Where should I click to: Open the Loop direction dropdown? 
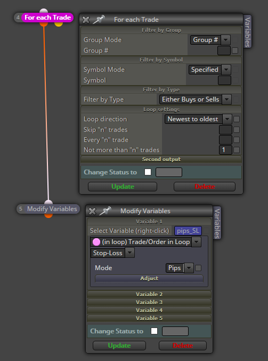pyautogui.click(x=227, y=119)
